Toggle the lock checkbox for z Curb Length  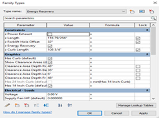(x=138, y=50)
